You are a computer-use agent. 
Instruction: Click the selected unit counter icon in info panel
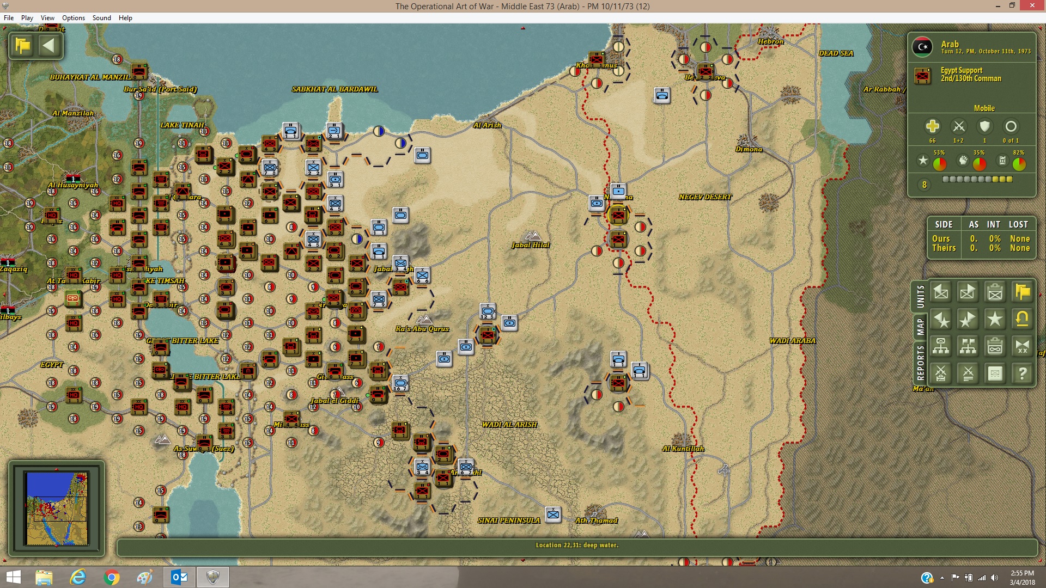pos(922,75)
